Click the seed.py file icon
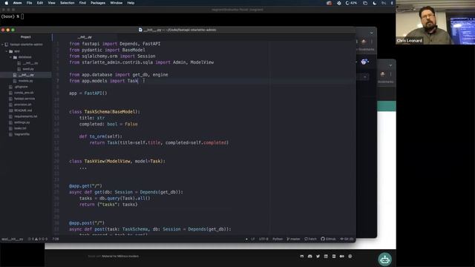The image size is (475, 267). (19, 69)
